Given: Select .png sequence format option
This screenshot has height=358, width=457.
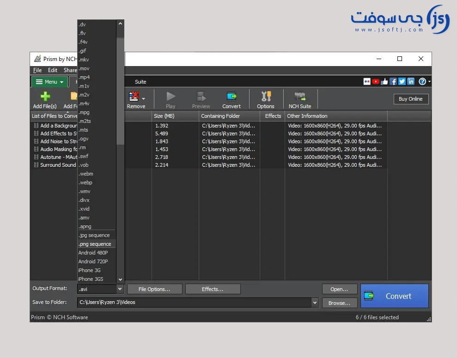Looking at the screenshot, I should (x=97, y=244).
